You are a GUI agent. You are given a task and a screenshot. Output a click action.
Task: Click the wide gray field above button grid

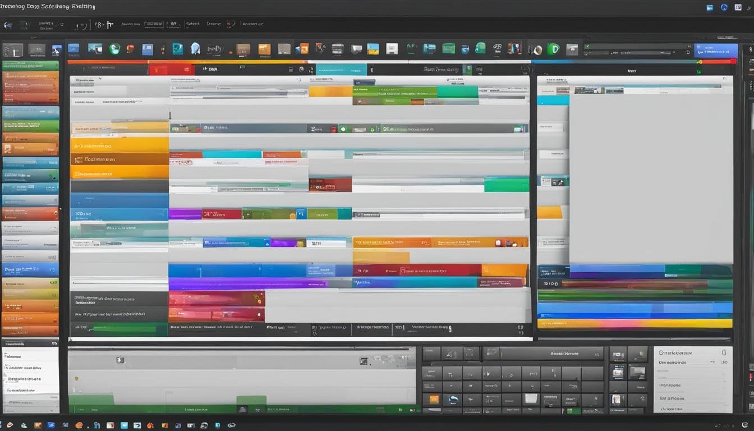(551, 354)
